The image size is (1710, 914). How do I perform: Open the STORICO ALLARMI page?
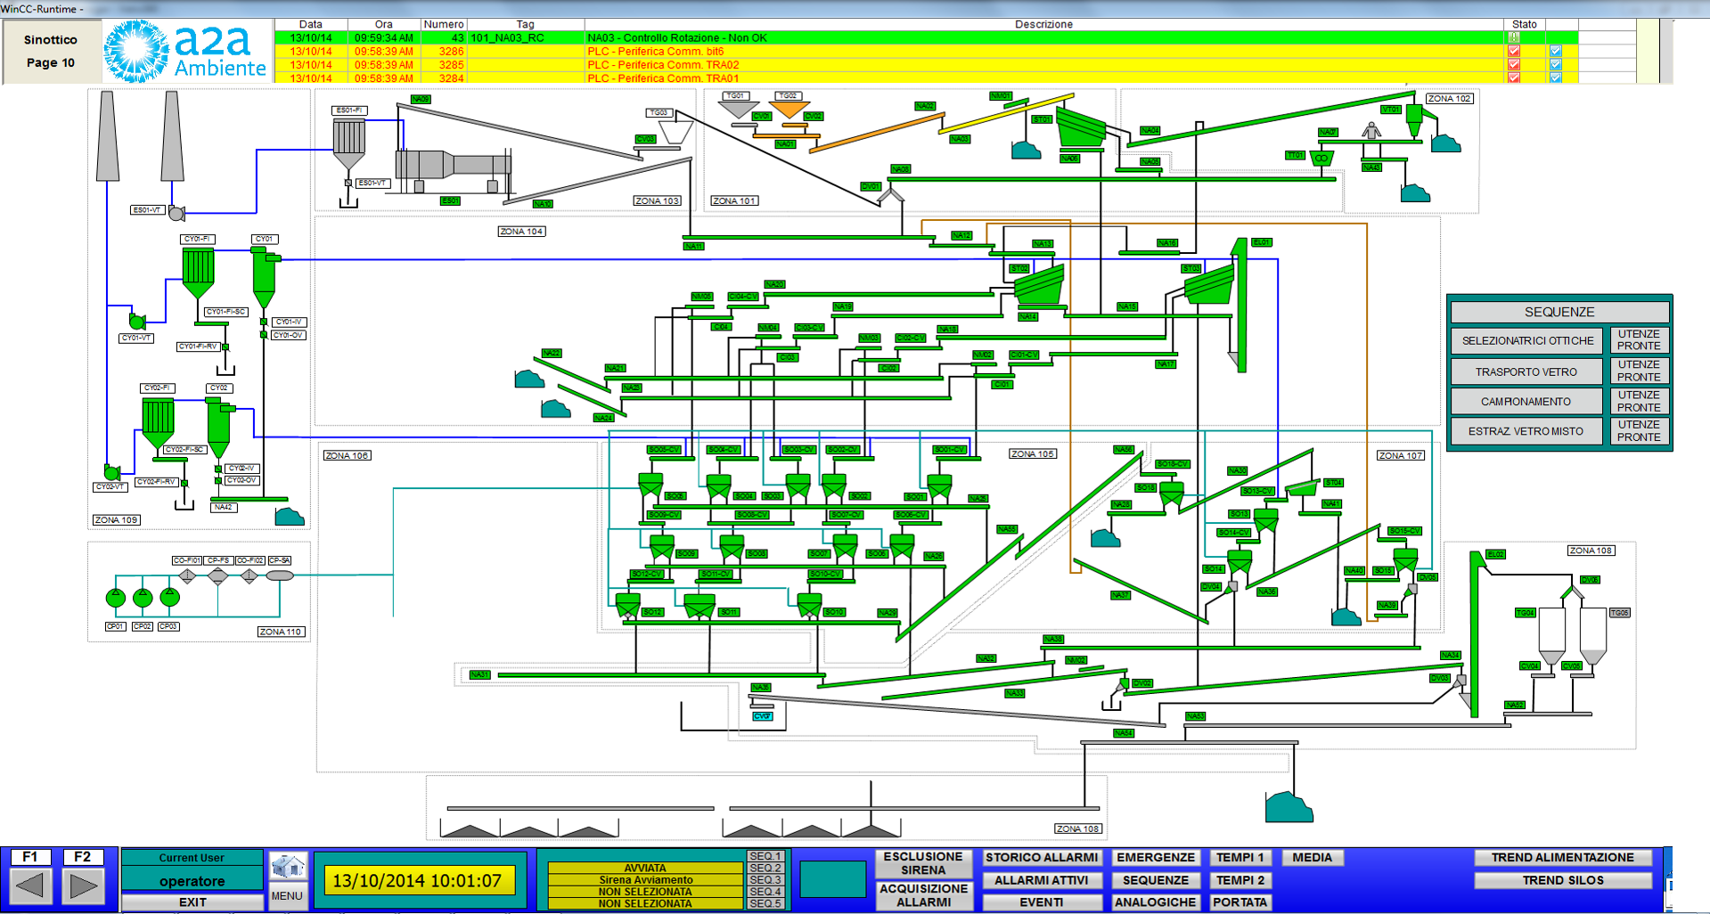(1041, 857)
